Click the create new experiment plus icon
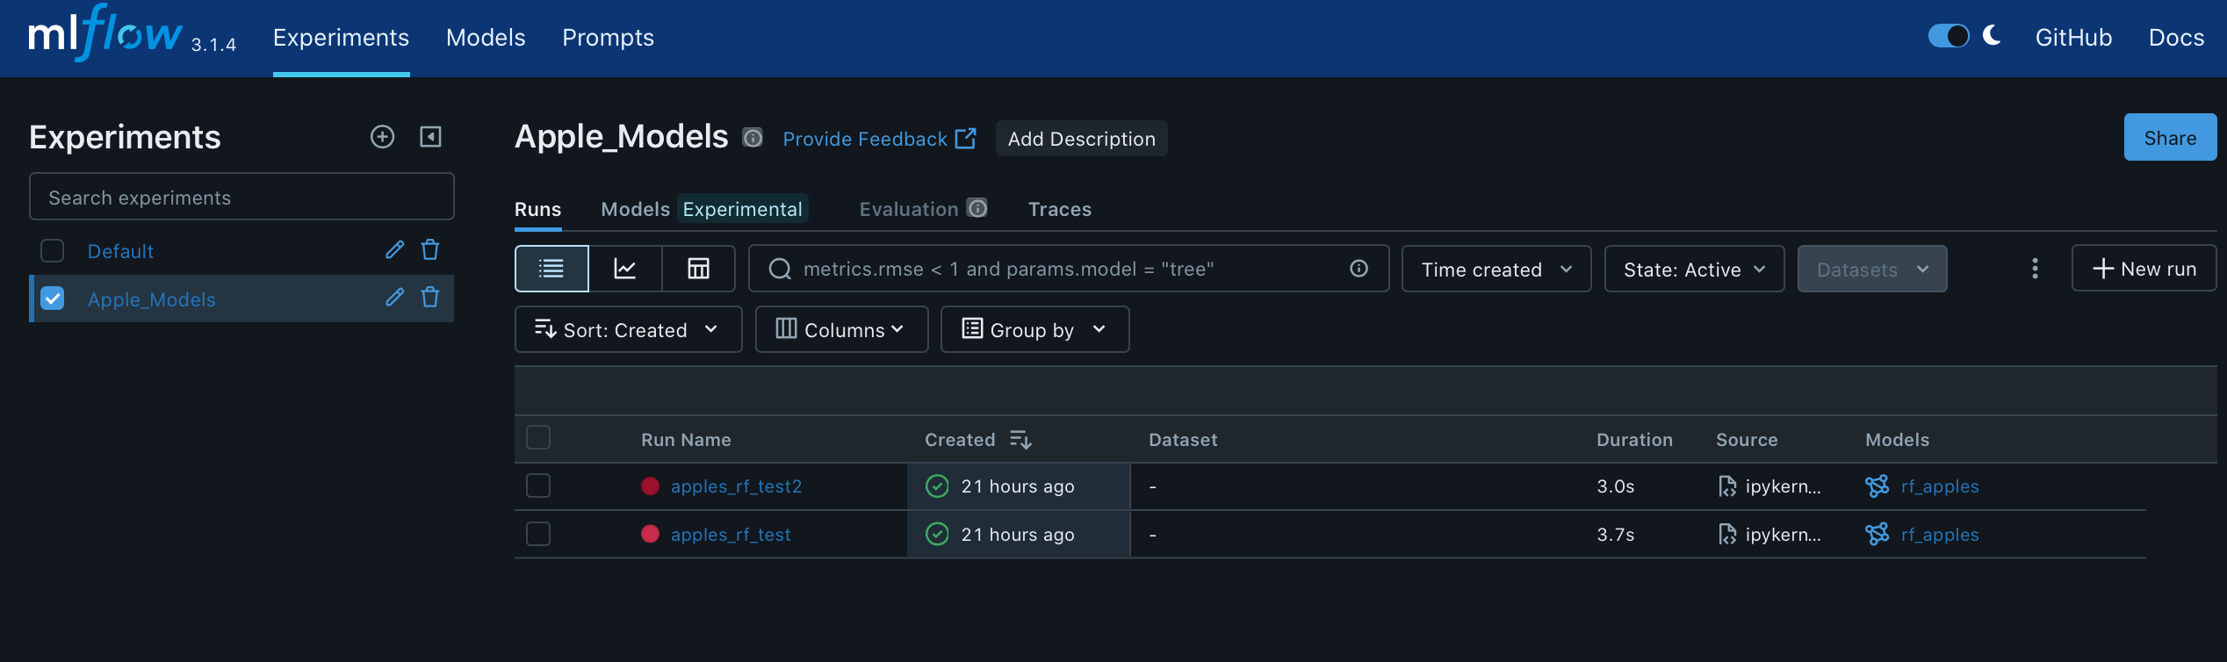The height and width of the screenshot is (662, 2227). (x=382, y=137)
